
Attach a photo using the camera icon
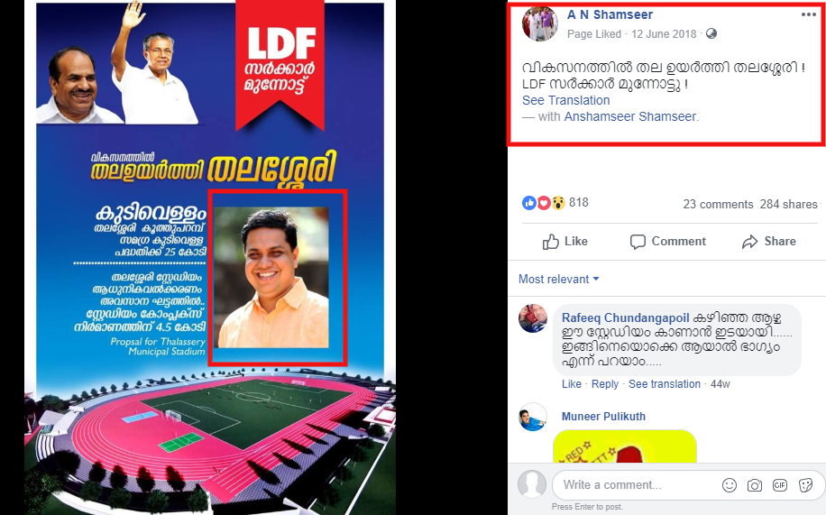click(755, 485)
